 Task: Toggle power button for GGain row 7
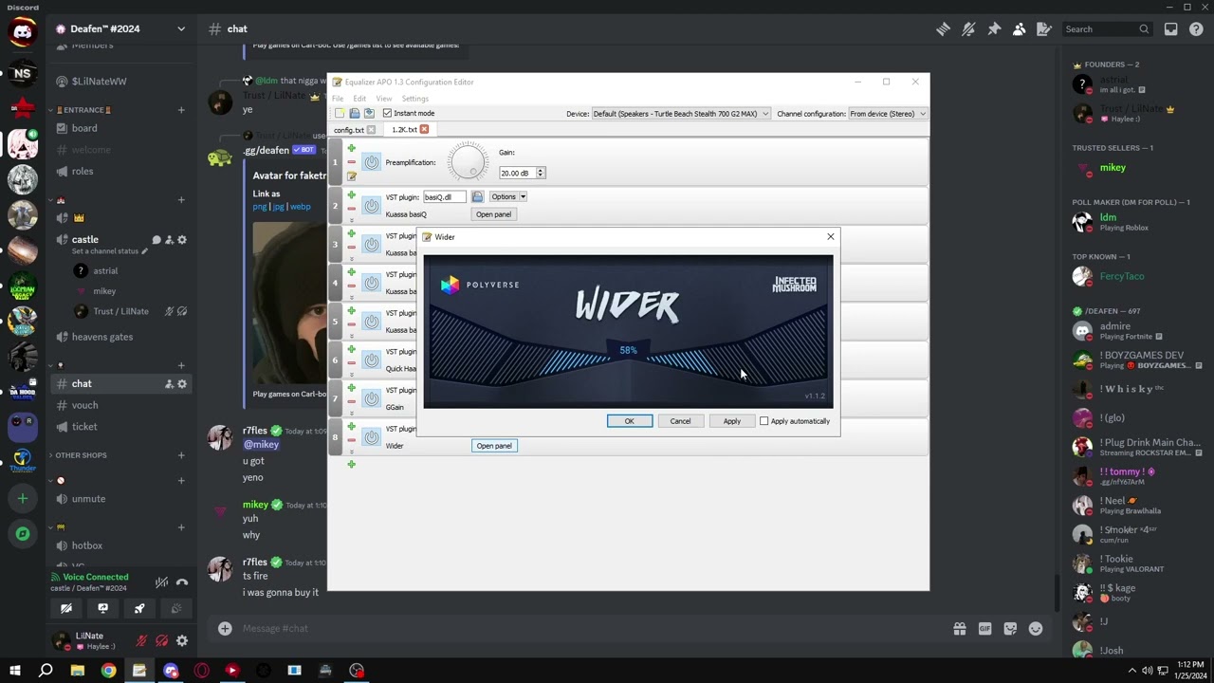click(371, 398)
